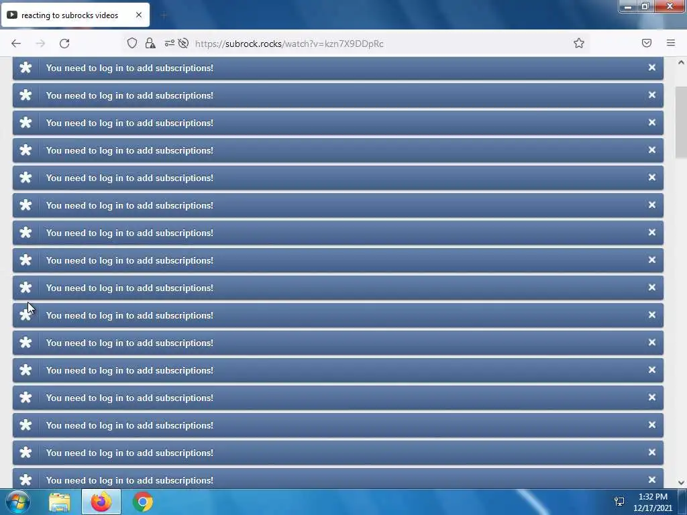The image size is (687, 515).
Task: Open Google Chrome from the taskbar
Action: (143, 502)
